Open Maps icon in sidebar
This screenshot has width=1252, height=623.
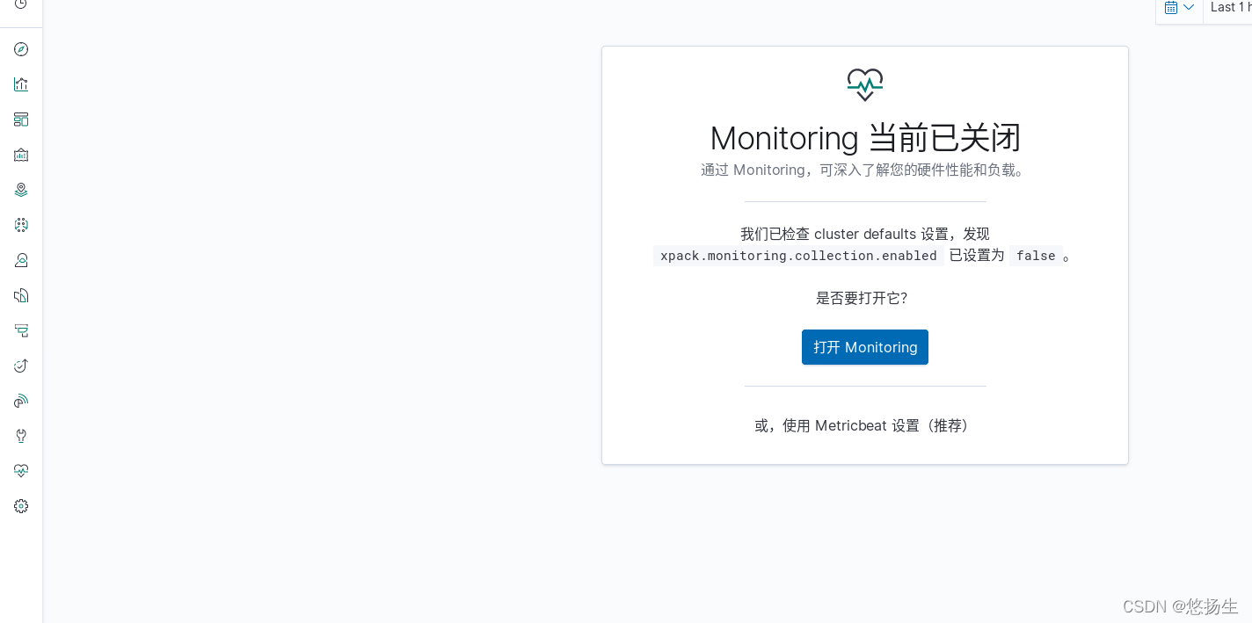click(x=21, y=190)
